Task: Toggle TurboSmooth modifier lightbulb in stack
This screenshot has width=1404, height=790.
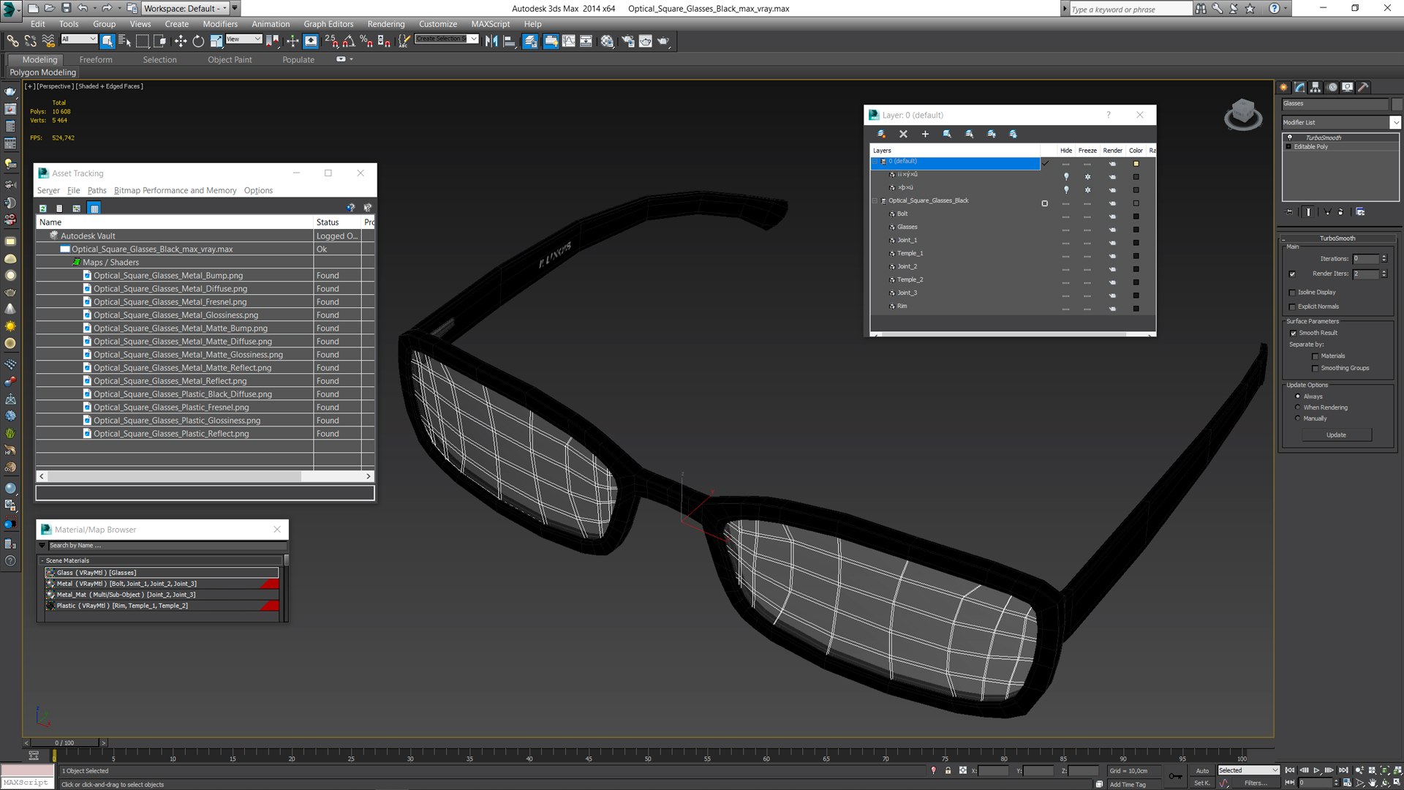Action: tap(1290, 138)
